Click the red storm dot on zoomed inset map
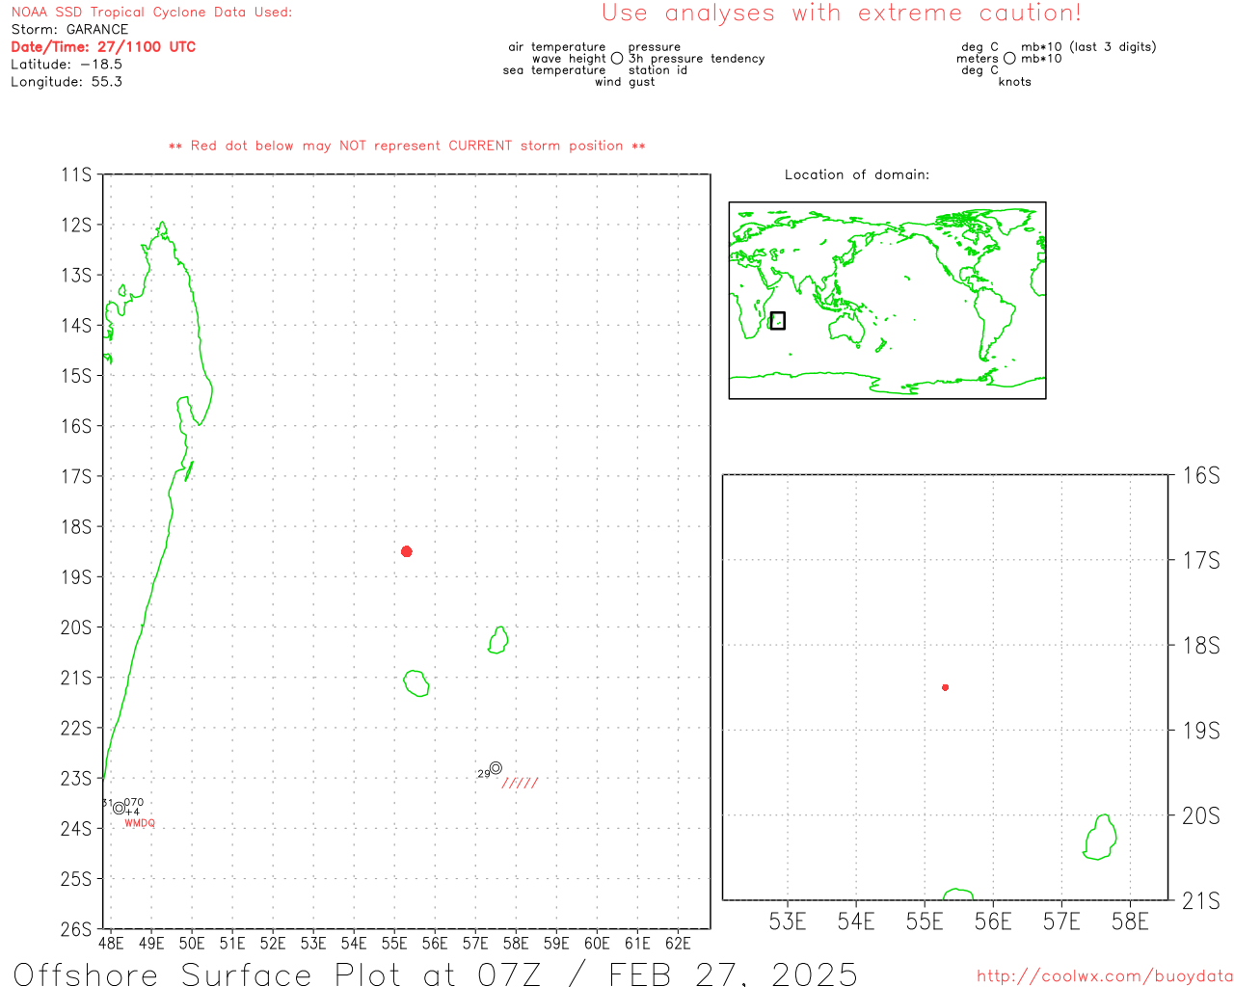The width and height of the screenshot is (1234, 987). [x=945, y=687]
